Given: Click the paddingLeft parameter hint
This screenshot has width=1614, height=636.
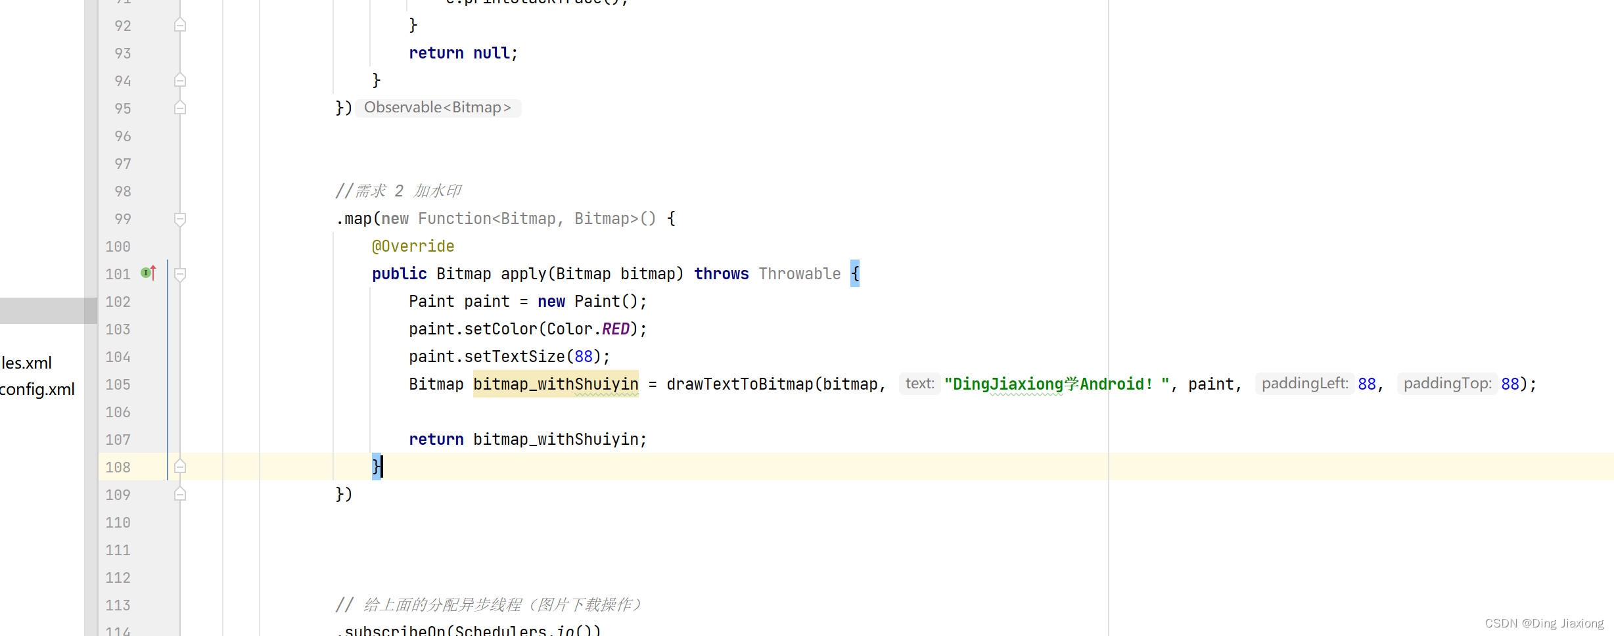Looking at the screenshot, I should tap(1304, 384).
